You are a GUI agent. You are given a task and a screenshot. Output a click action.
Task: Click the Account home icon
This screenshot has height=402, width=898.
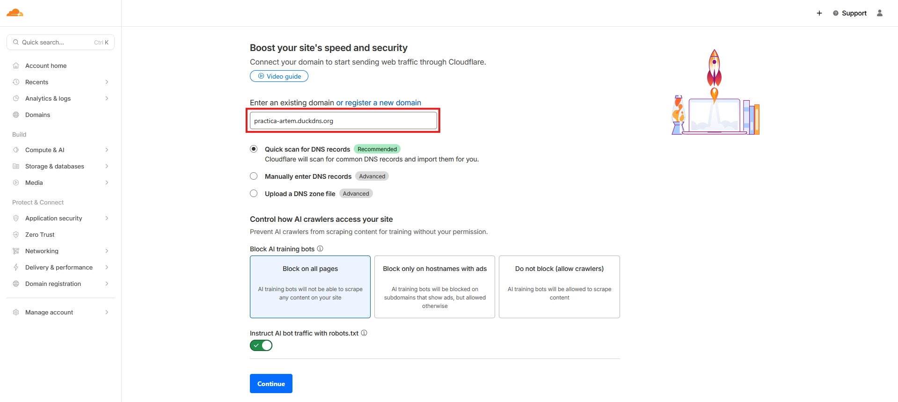click(16, 66)
